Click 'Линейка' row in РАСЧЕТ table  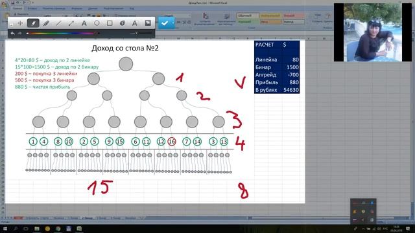coord(277,60)
